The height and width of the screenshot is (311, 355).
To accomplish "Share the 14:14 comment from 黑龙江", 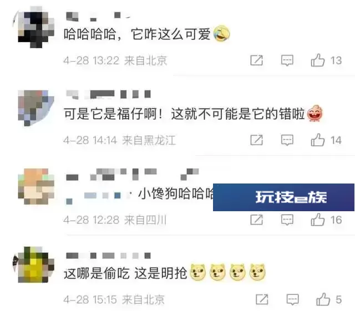I will (256, 140).
